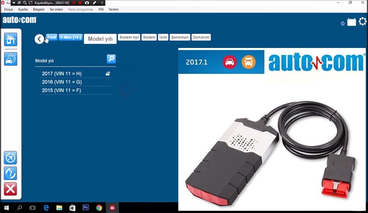Open the Yardım menu
The height and width of the screenshot is (213, 368).
[x=114, y=9]
